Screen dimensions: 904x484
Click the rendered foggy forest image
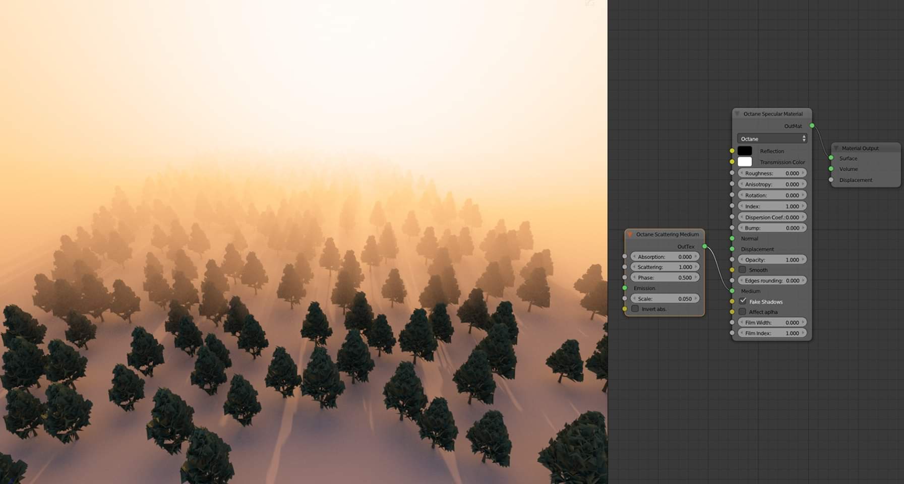[x=304, y=242]
